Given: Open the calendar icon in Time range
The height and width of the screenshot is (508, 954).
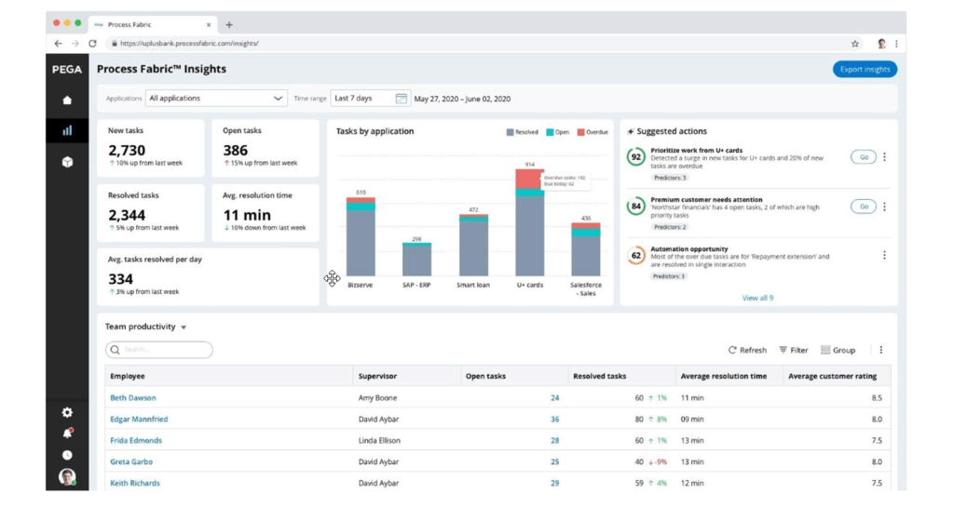Looking at the screenshot, I should [x=401, y=99].
